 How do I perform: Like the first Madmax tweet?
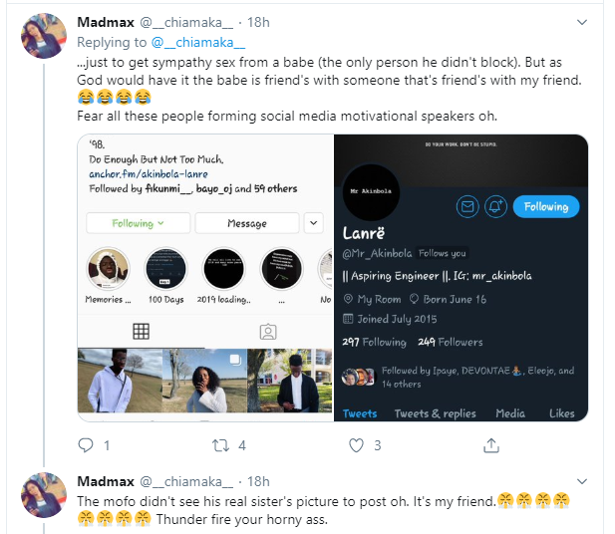tap(348, 445)
